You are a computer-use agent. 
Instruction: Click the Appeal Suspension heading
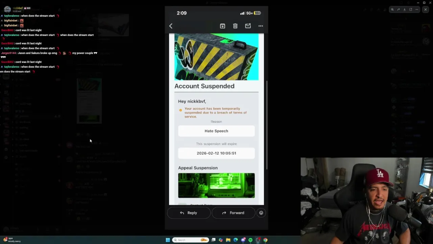click(x=198, y=168)
